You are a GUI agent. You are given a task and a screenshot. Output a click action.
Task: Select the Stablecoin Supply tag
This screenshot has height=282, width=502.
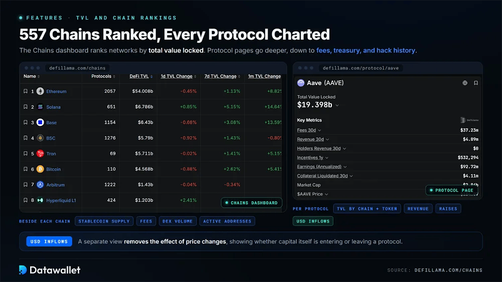pos(104,221)
